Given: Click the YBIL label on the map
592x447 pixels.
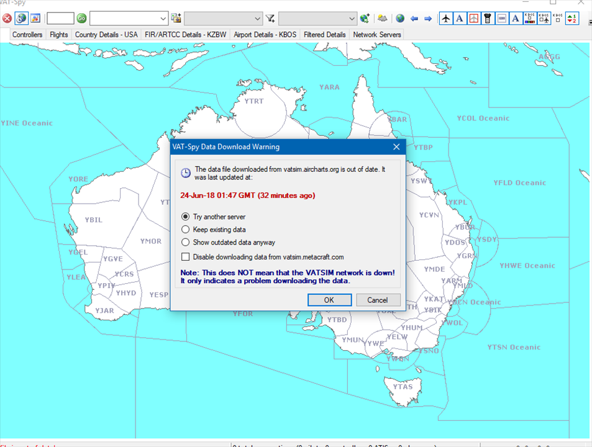Looking at the screenshot, I should [94, 220].
